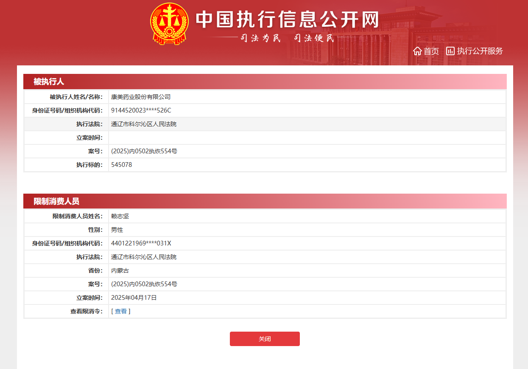
Task: Click the organization code 9144520023****526C
Action: click(141, 110)
